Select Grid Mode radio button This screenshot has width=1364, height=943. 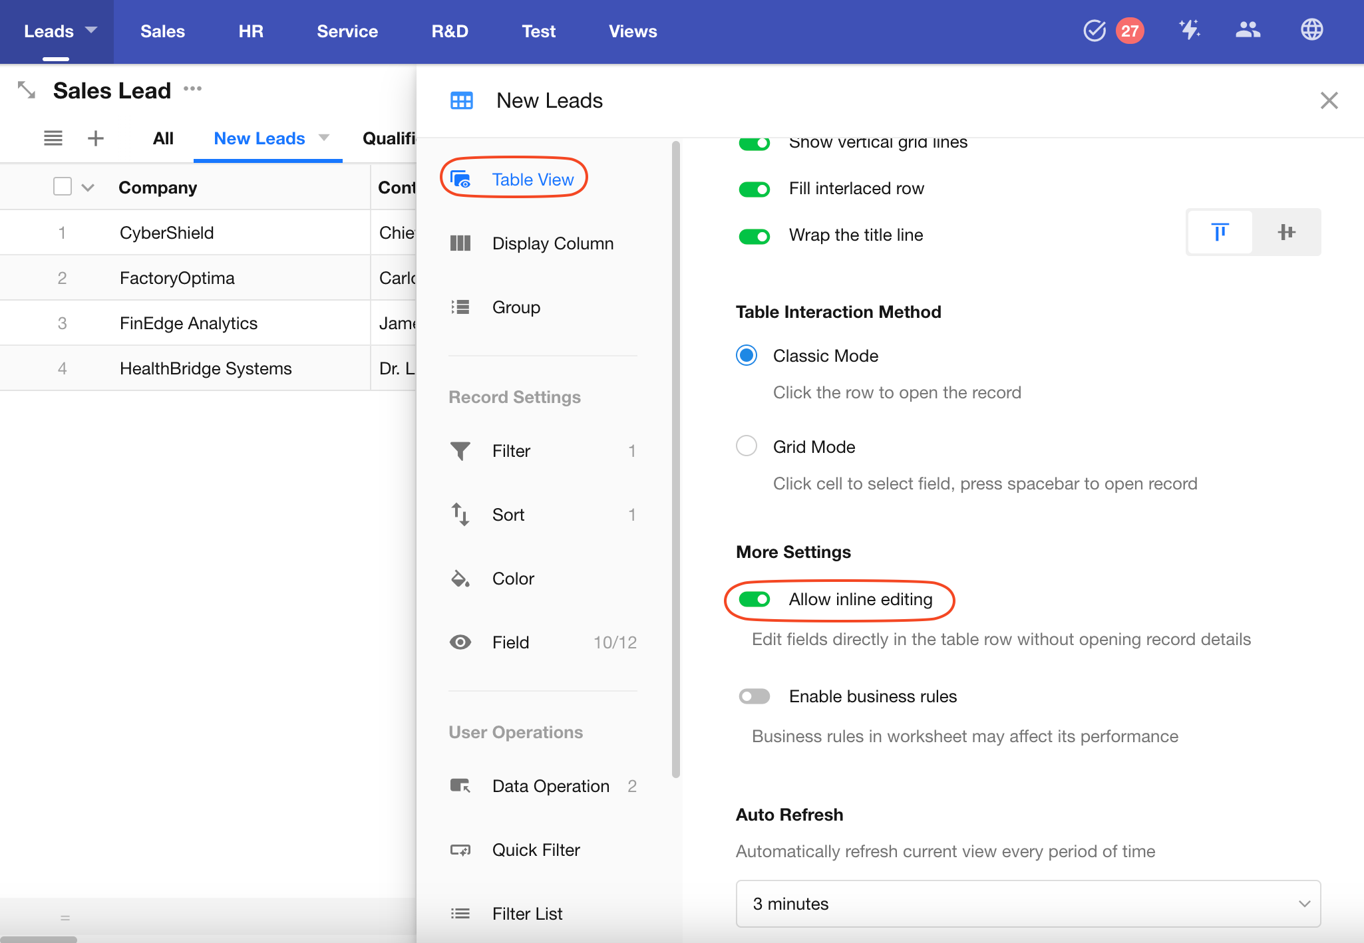point(747,446)
